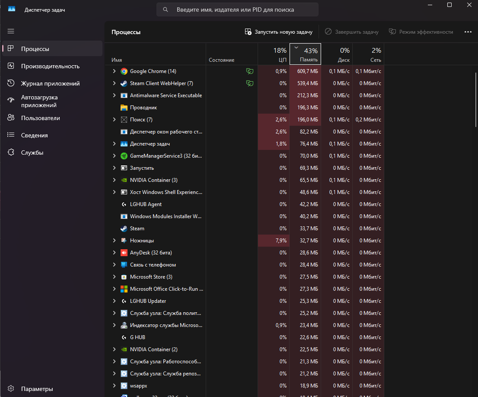Viewport: 478px width, 397px height.
Task: Expand the Поиск (7) process group
Action: coord(115,119)
